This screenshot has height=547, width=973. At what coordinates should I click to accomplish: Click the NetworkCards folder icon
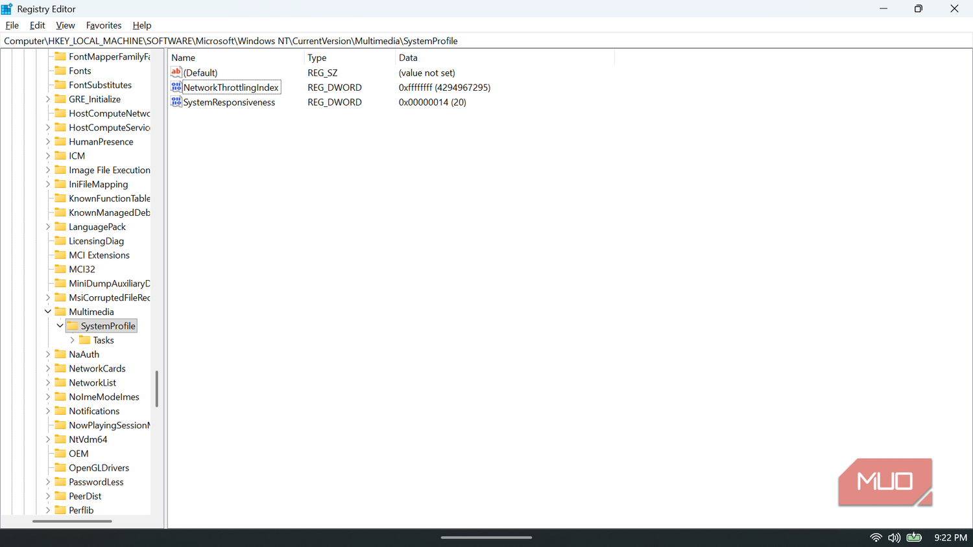coord(60,368)
